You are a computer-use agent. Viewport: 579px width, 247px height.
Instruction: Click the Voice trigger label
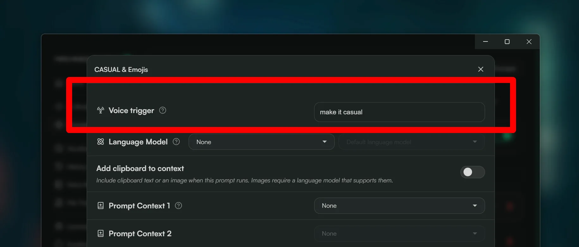131,111
